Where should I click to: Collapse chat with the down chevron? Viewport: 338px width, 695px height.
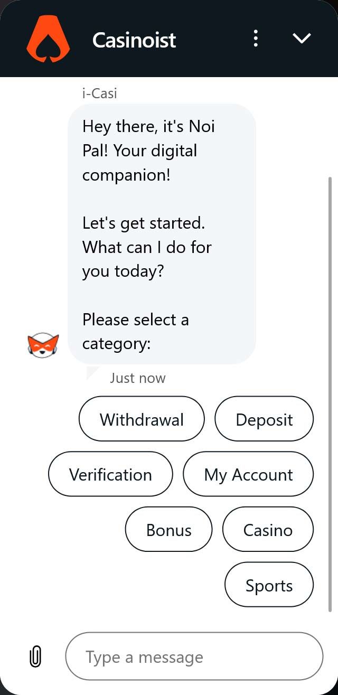click(x=302, y=39)
